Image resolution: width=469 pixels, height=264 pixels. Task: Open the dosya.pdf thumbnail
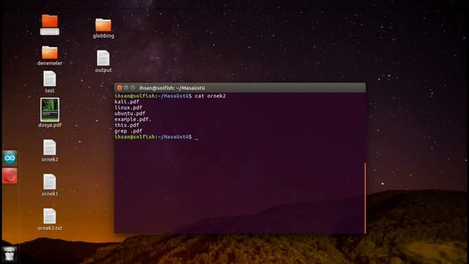pyautogui.click(x=50, y=109)
